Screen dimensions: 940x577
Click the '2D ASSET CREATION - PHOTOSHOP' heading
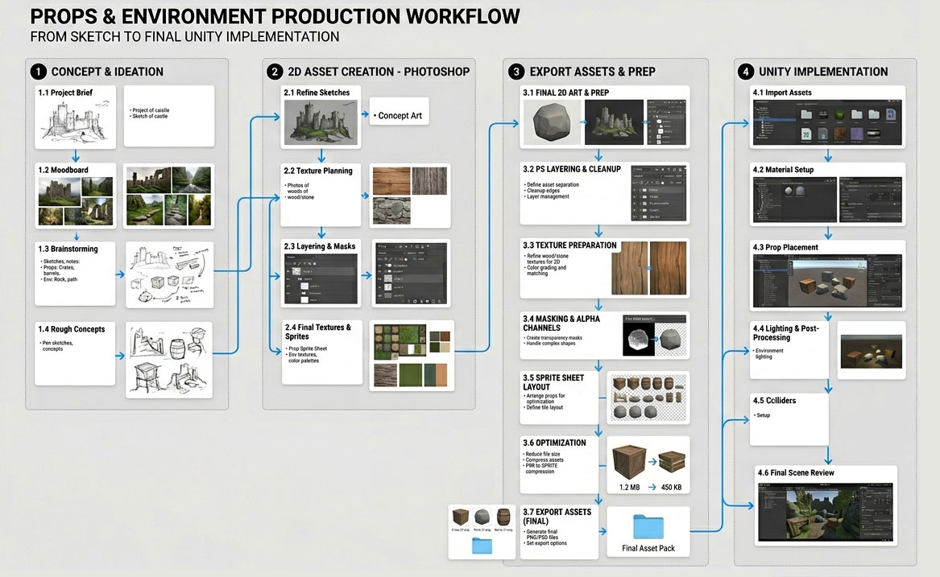click(379, 72)
